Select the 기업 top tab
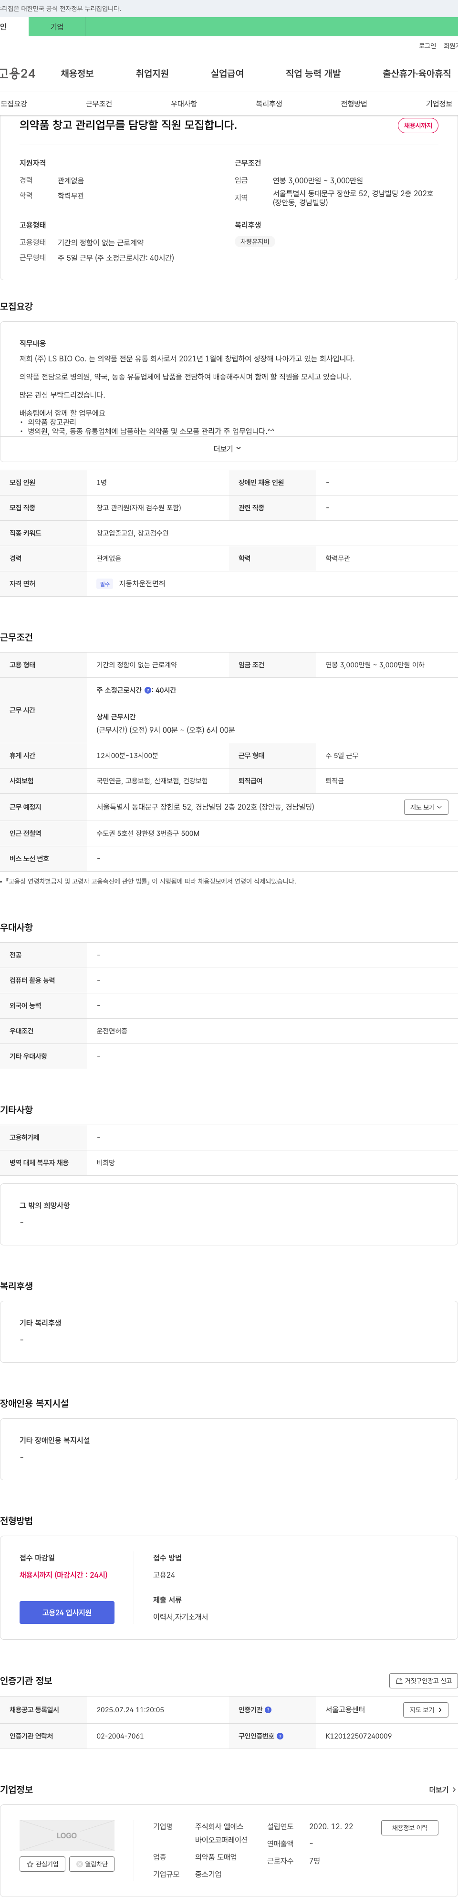Viewport: 458px width, 1897px height. point(57,27)
